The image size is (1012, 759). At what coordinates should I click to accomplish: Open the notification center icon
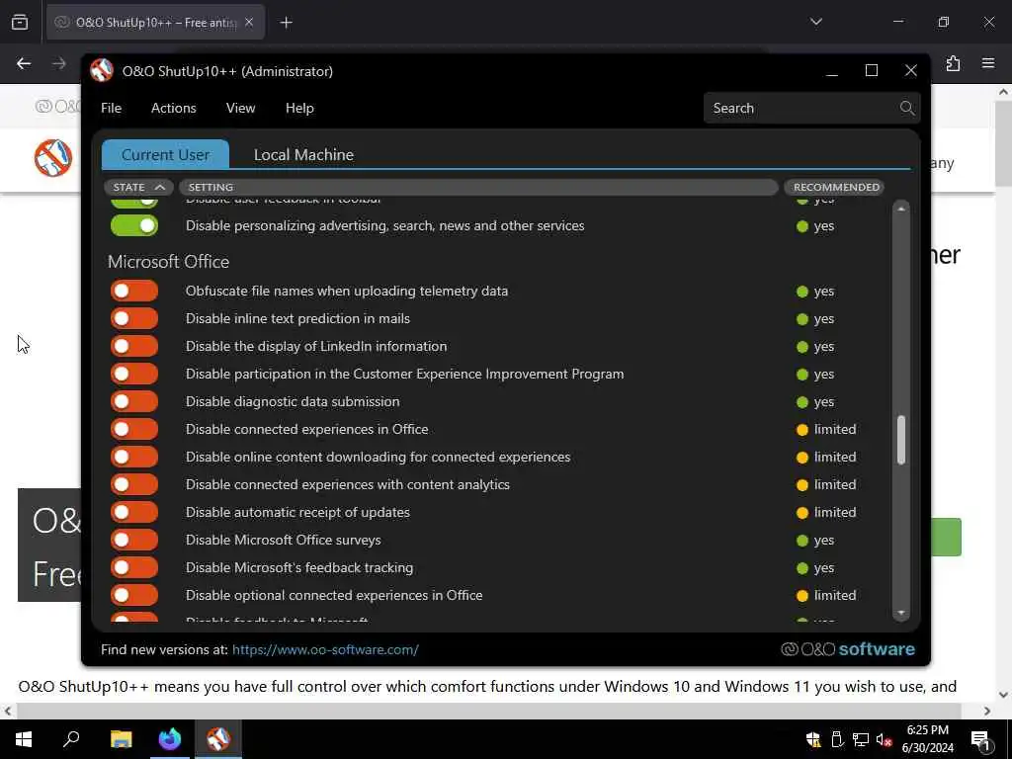click(980, 739)
